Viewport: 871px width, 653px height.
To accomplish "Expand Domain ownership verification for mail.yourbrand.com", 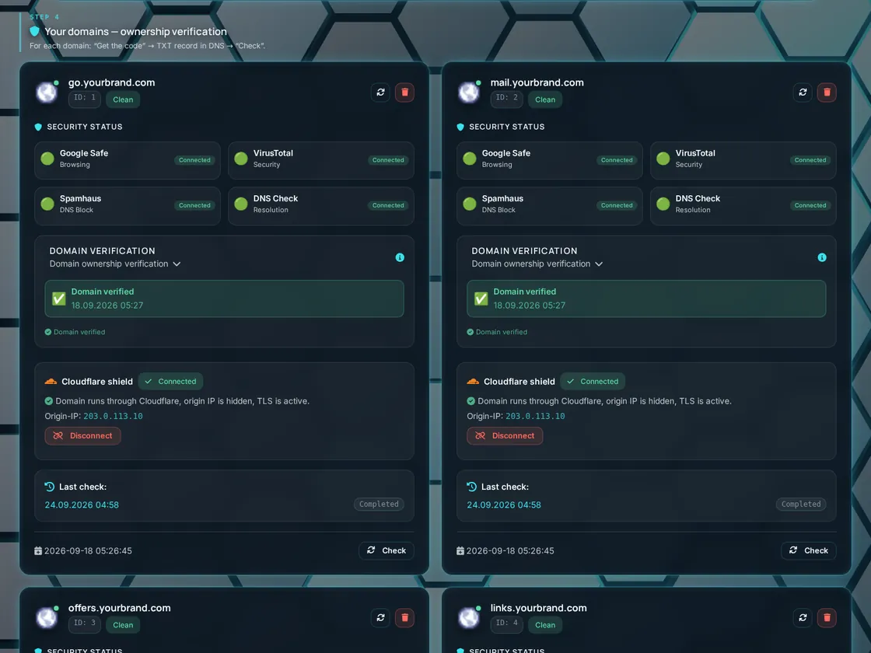I will tap(537, 264).
